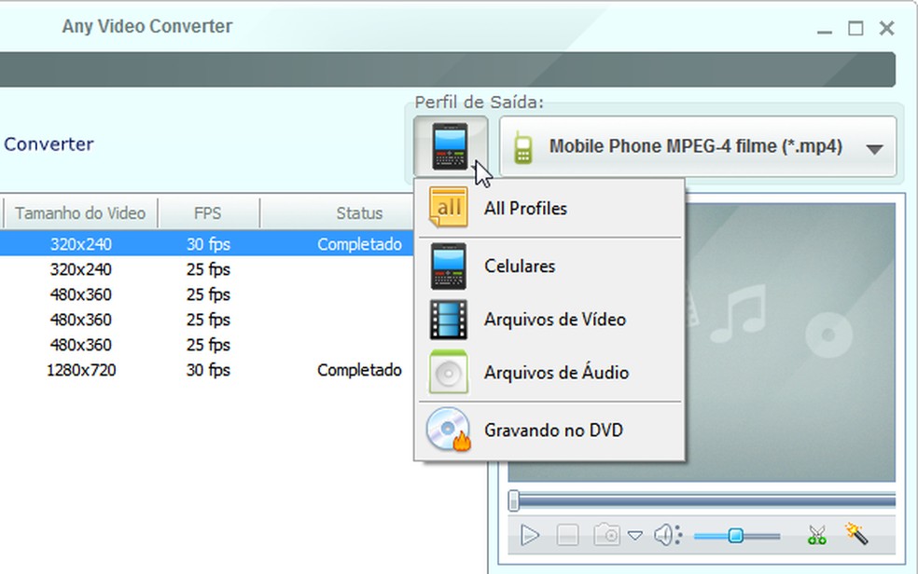Screen dimensions: 918x574
Task: Click the preview seek bar handle
Action: click(x=514, y=501)
